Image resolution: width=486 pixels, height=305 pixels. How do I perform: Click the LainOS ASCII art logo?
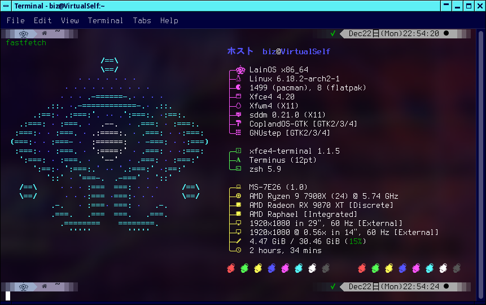(x=109, y=144)
